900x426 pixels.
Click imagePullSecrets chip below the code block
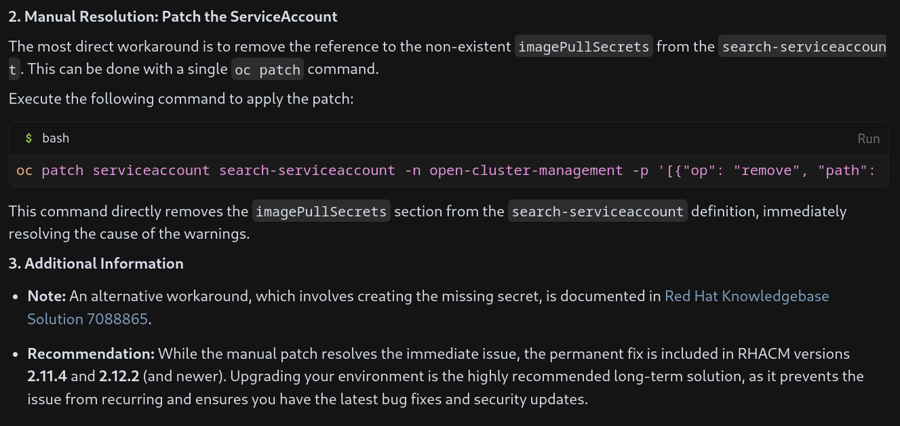321,212
